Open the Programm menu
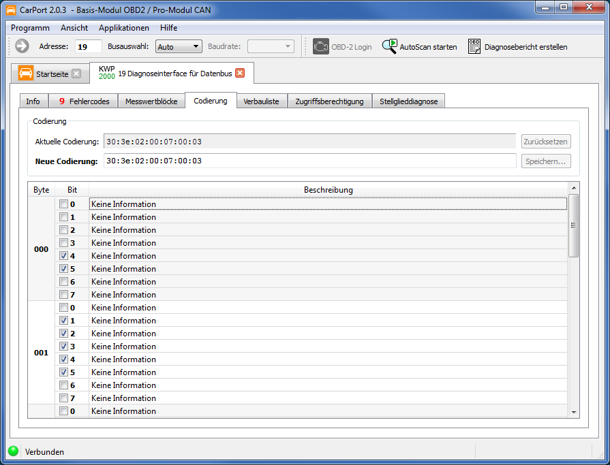Viewport: 610px width, 465px height. click(x=31, y=28)
